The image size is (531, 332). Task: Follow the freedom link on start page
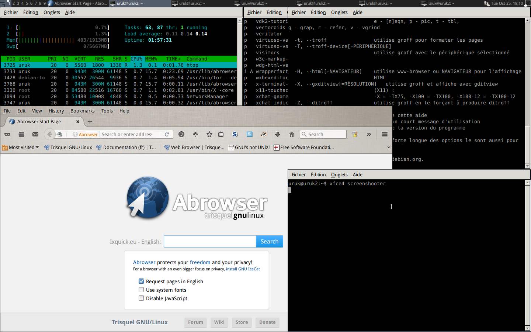(x=200, y=262)
